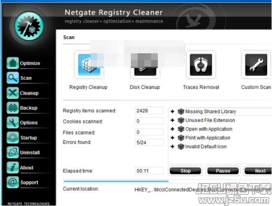Click cube icon beside Open with Application

pos(181,129)
